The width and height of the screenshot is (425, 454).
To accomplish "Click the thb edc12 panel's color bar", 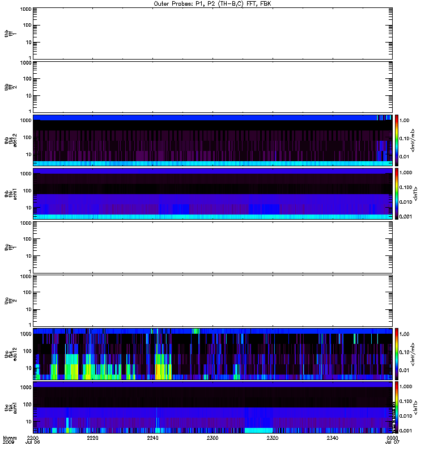I will coord(397,140).
